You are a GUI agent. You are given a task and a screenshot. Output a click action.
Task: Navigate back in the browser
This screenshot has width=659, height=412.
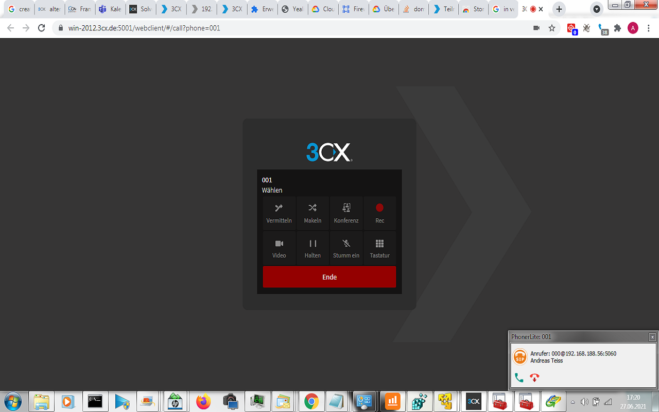9,28
